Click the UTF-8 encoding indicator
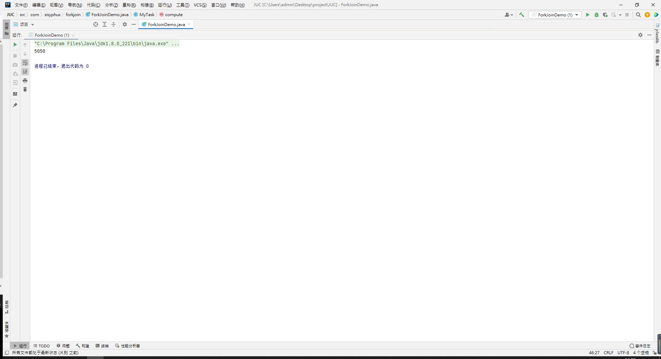Viewport: 661px width, 359px height. 623,353
